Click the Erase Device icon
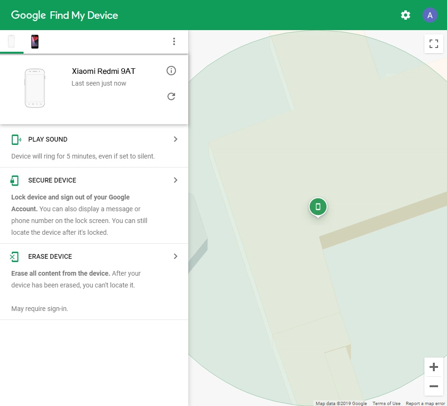This screenshot has width=447, height=406. coord(15,256)
